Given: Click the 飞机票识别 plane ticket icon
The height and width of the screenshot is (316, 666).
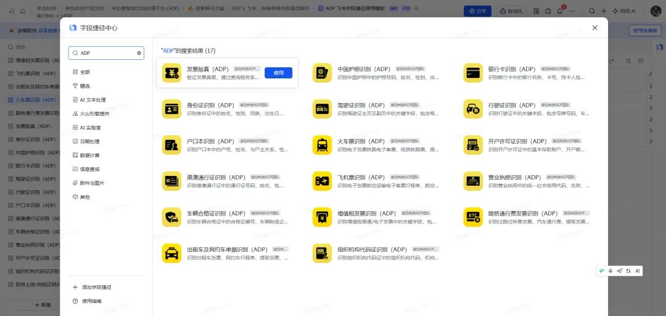Looking at the screenshot, I should point(322,181).
